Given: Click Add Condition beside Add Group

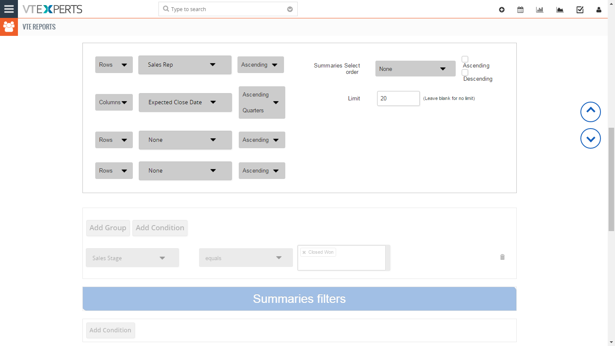Looking at the screenshot, I should 160,228.
